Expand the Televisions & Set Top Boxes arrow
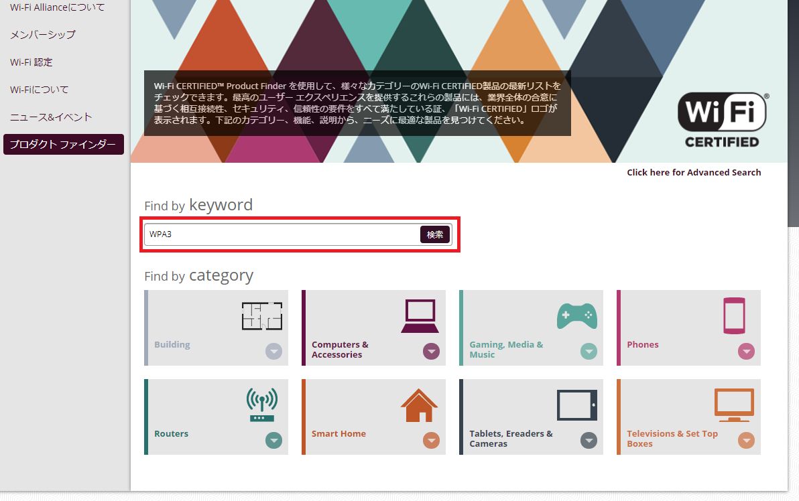Screen dimensions: 799x501 746,441
